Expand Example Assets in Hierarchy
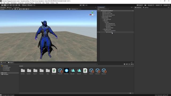The width and height of the screenshot is (171, 96). 102,17
